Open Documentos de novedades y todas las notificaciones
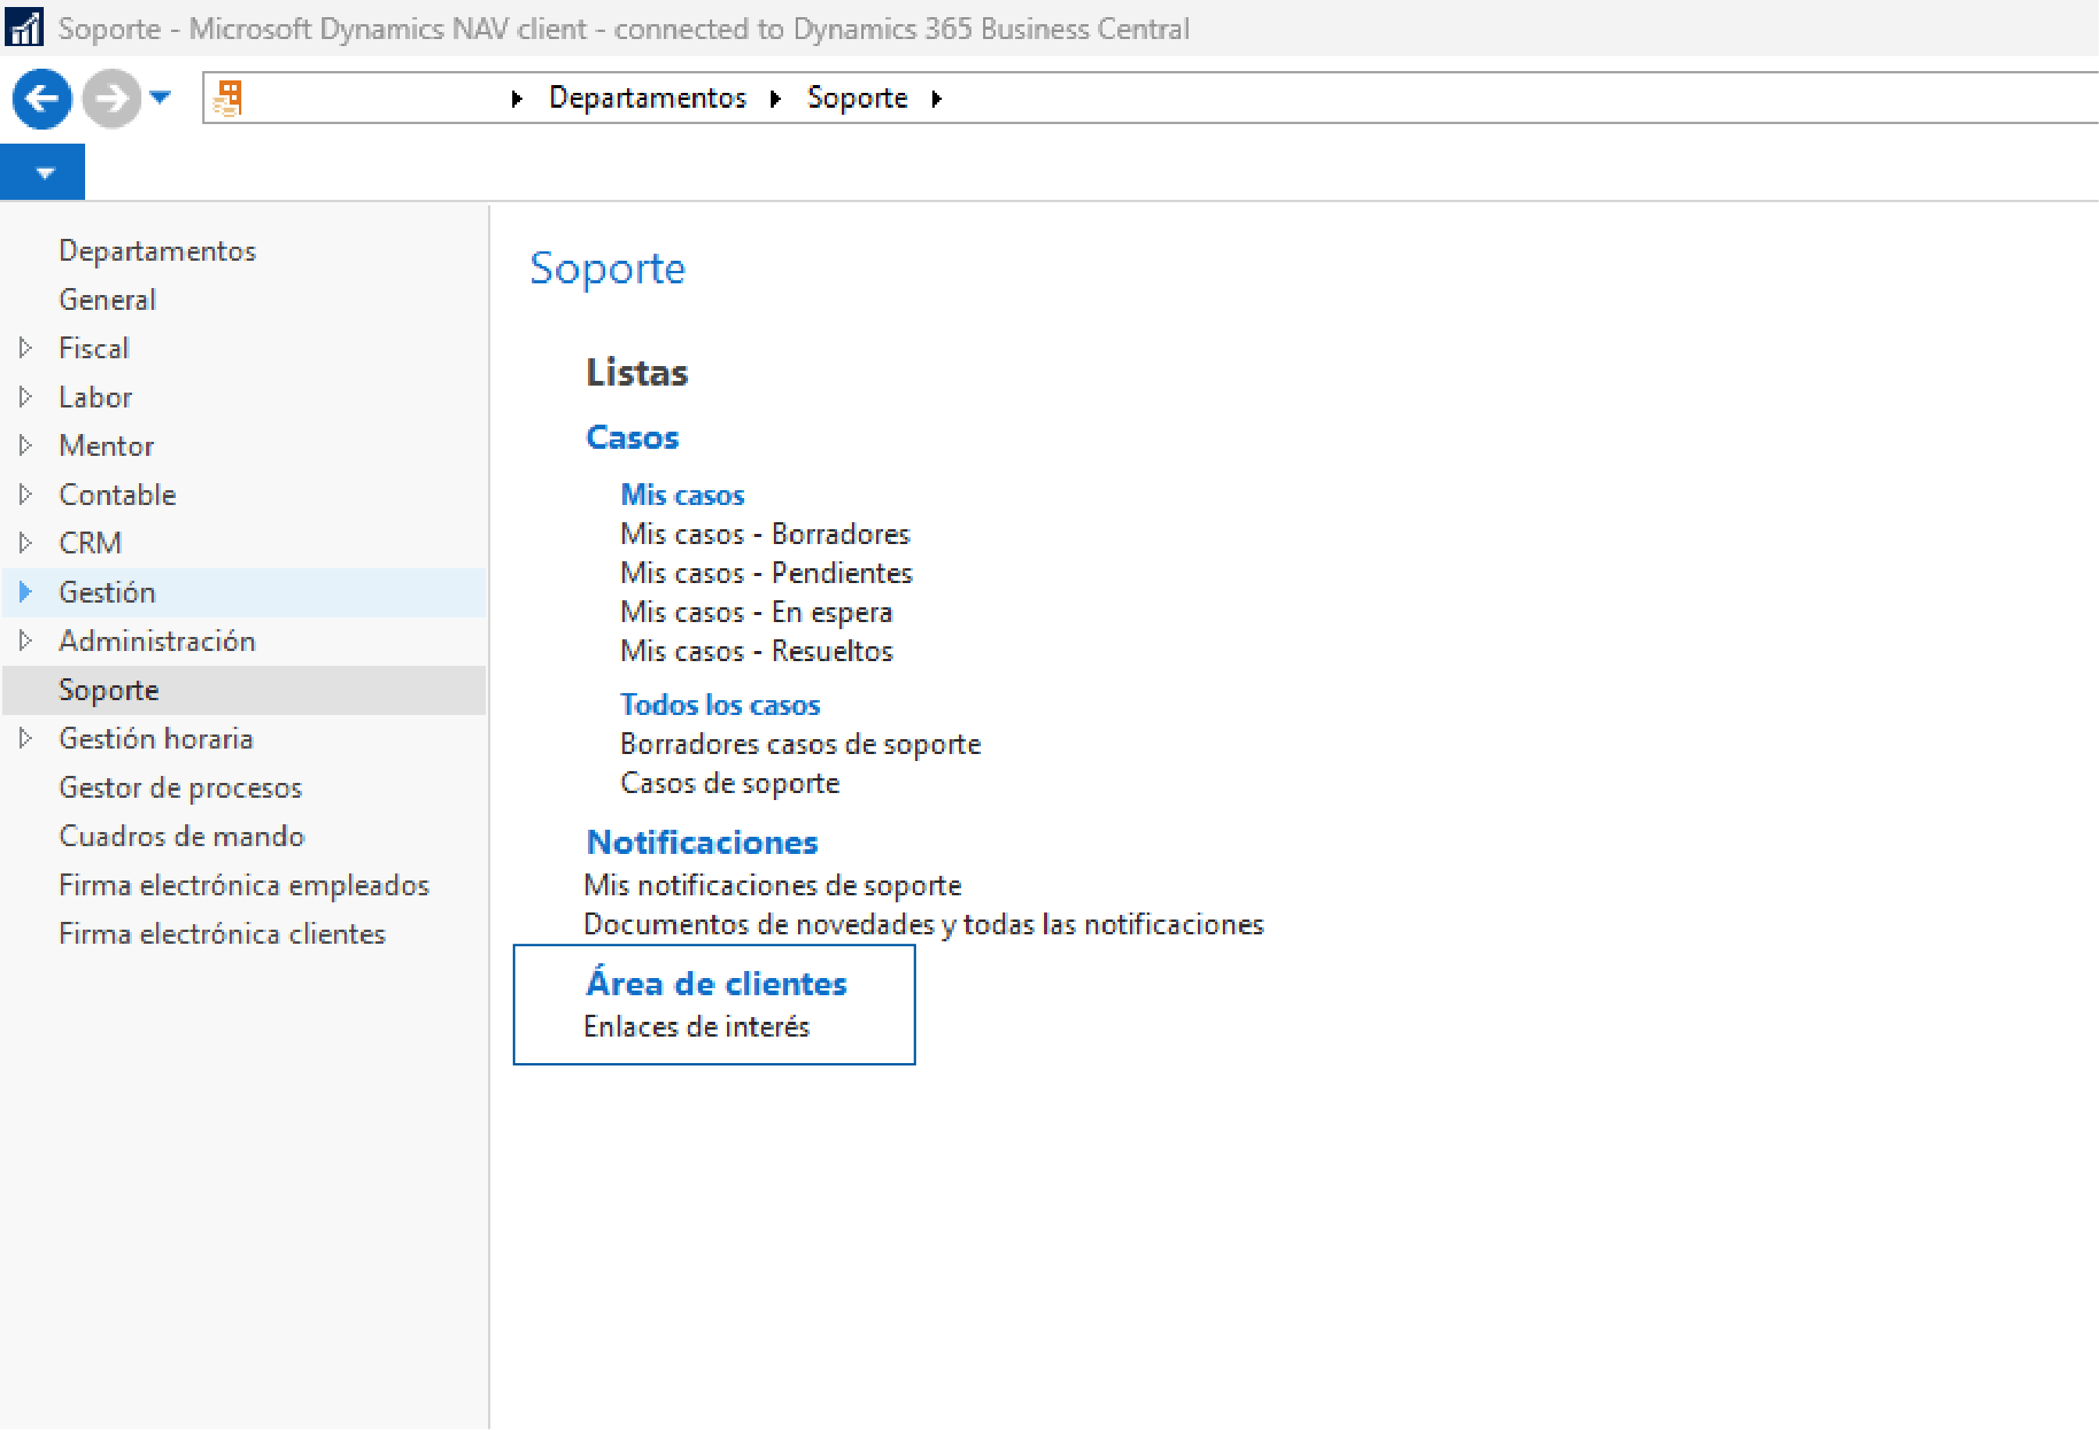Viewport: 2099px width, 1430px height. [x=923, y=923]
